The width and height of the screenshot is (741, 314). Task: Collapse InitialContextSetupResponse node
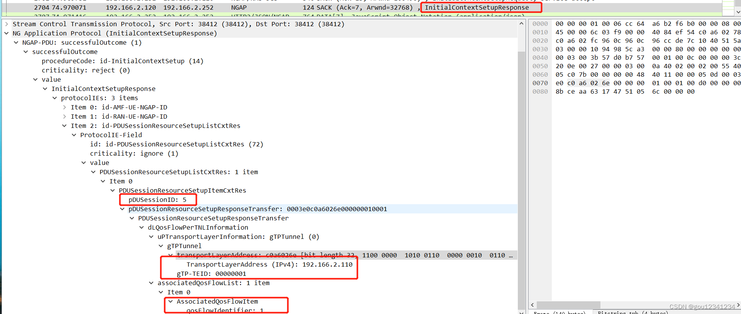pos(45,89)
